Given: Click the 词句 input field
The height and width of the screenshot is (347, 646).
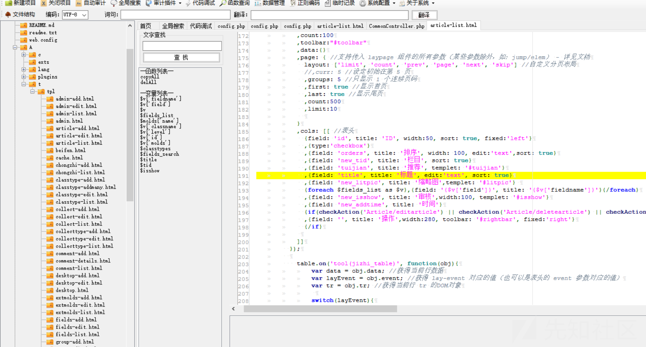Looking at the screenshot, I should click(176, 15).
